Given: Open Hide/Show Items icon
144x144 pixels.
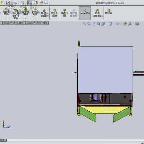Looking at the screenshot, I should coord(118,24).
